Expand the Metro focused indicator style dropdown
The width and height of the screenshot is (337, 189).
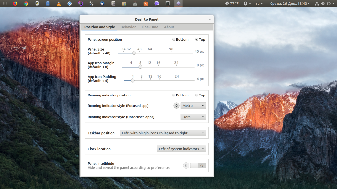(193, 106)
